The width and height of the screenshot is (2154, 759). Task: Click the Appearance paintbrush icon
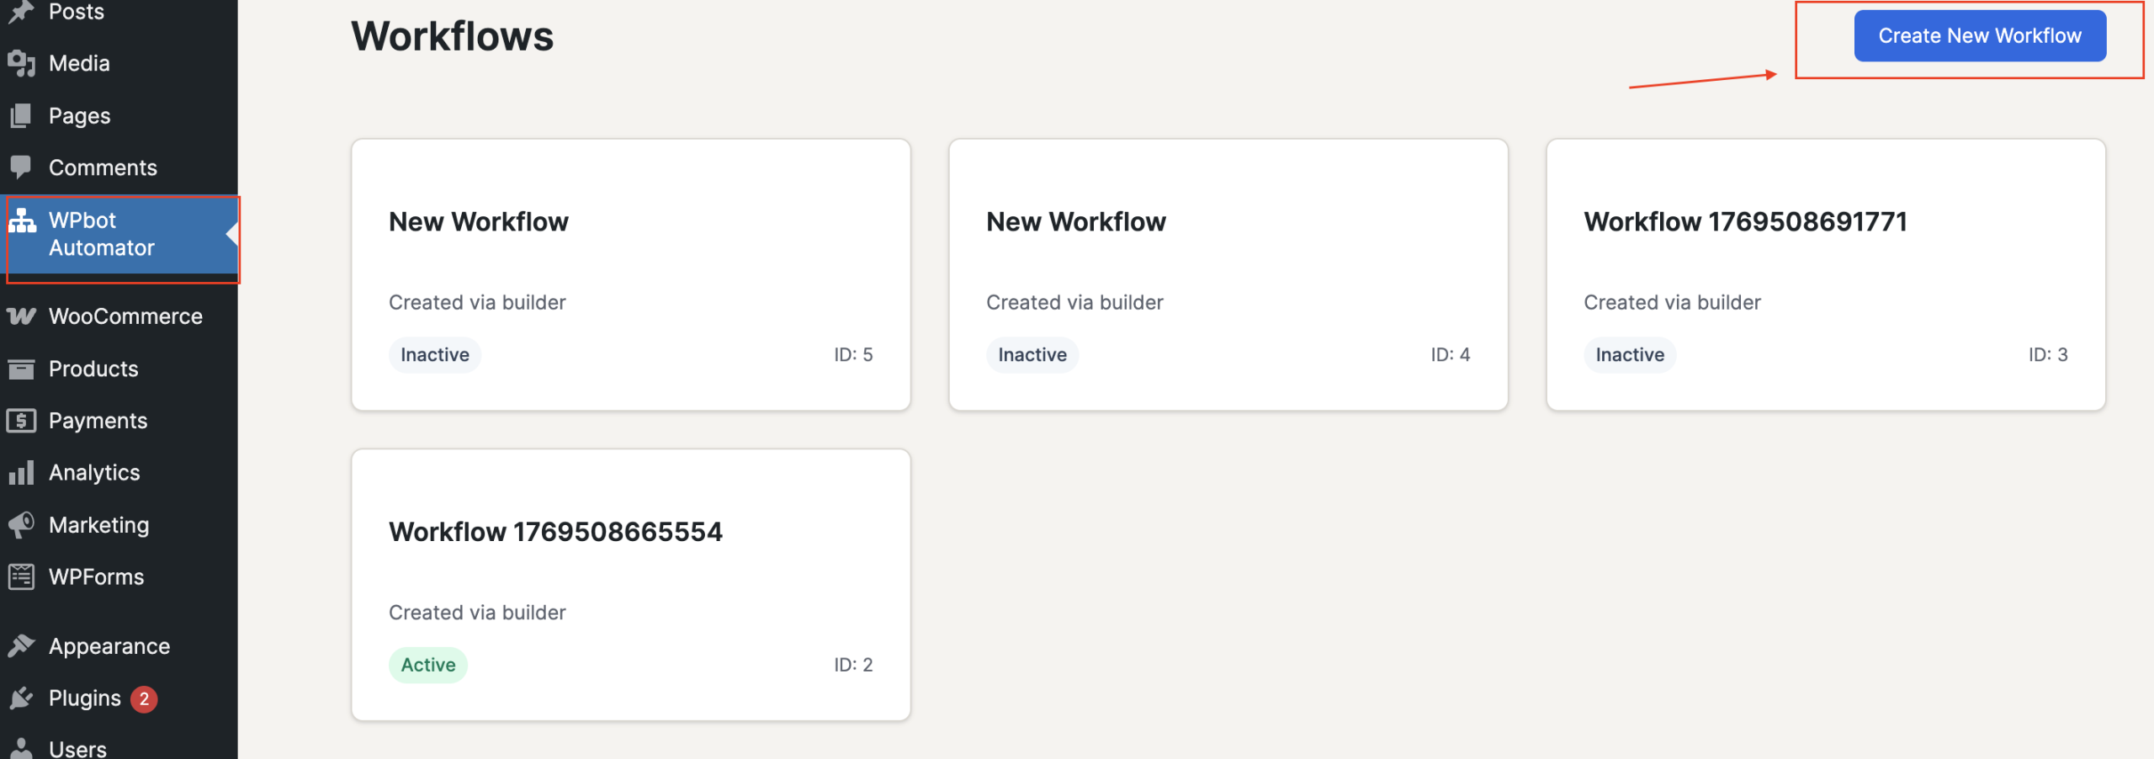click(21, 646)
